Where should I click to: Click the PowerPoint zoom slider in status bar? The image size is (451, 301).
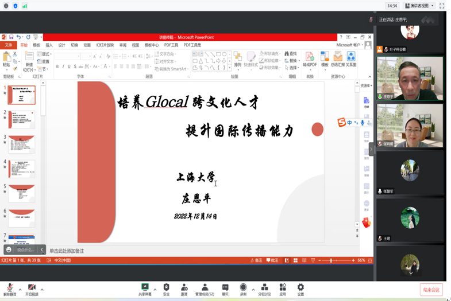[331, 260]
